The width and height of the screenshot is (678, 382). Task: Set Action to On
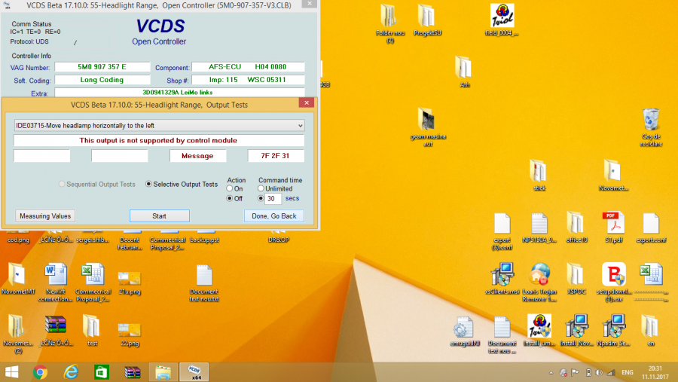click(231, 189)
